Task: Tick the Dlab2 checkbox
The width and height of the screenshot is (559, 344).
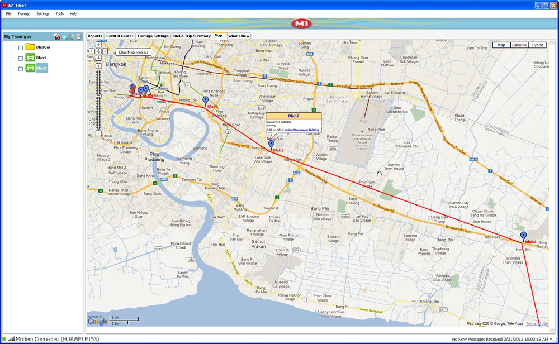Action: tap(21, 69)
